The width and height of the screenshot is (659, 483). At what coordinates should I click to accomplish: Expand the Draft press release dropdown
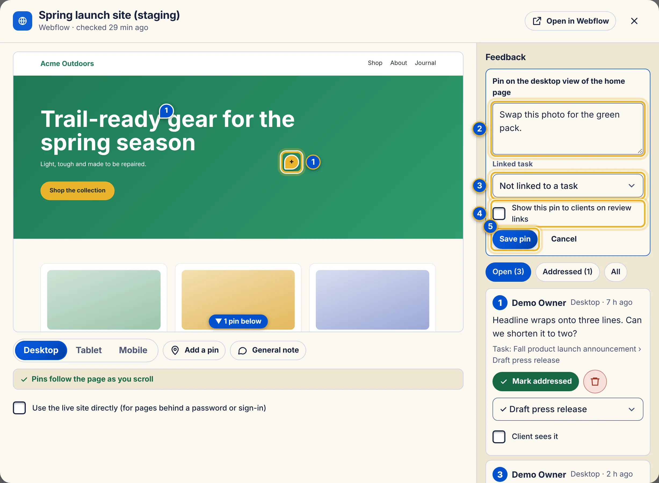[567, 409]
